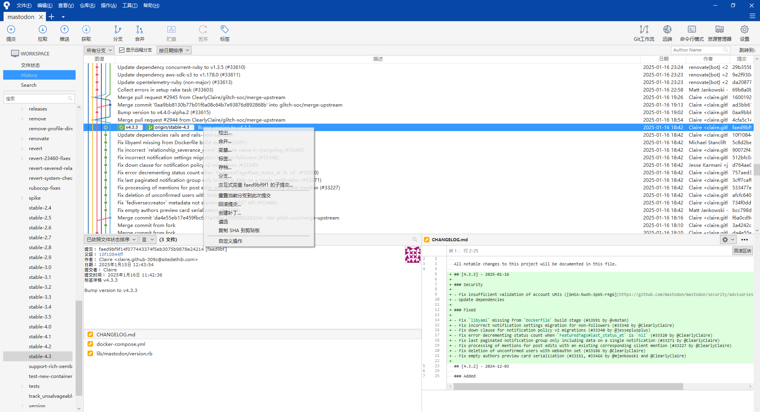
Task: Open the 操作(A) menu
Action: point(108,6)
